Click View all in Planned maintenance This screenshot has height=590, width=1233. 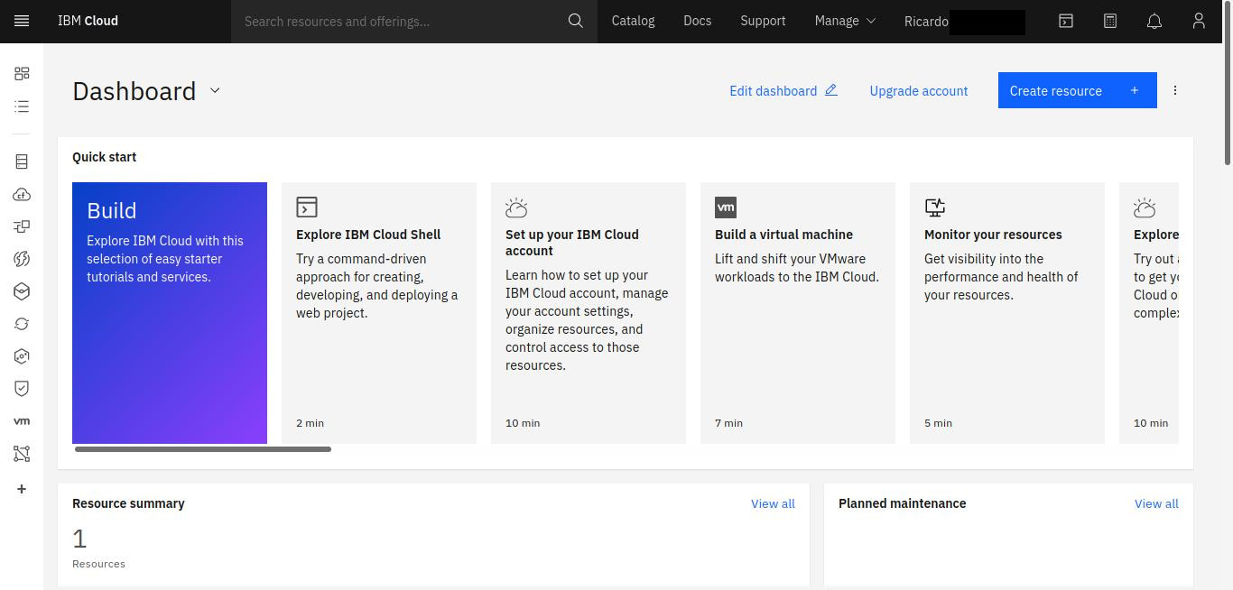(1156, 503)
